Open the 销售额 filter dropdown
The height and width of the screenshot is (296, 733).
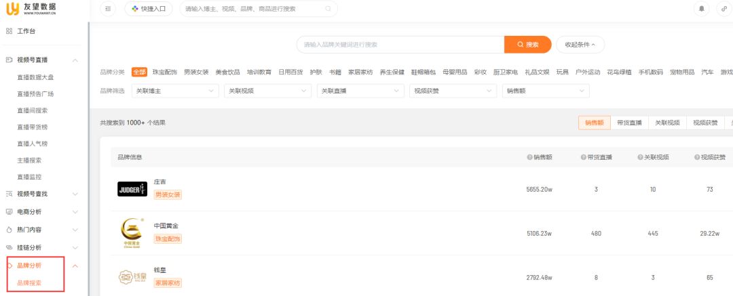[546, 91]
